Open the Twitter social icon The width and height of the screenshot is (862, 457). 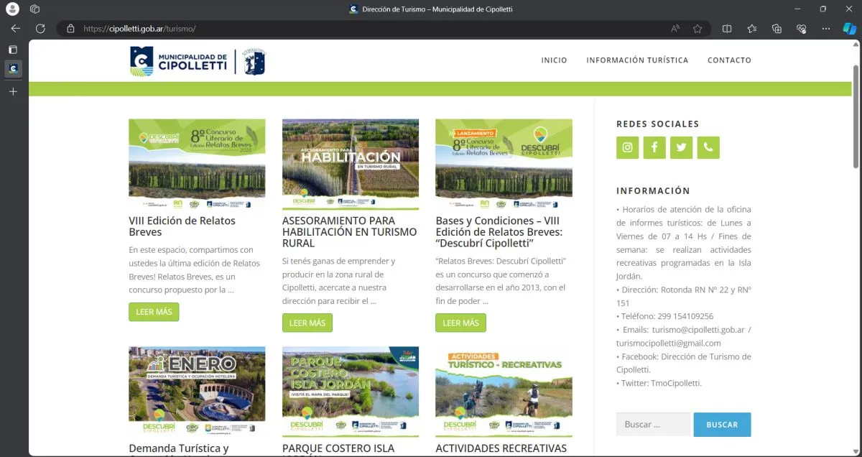tap(681, 147)
